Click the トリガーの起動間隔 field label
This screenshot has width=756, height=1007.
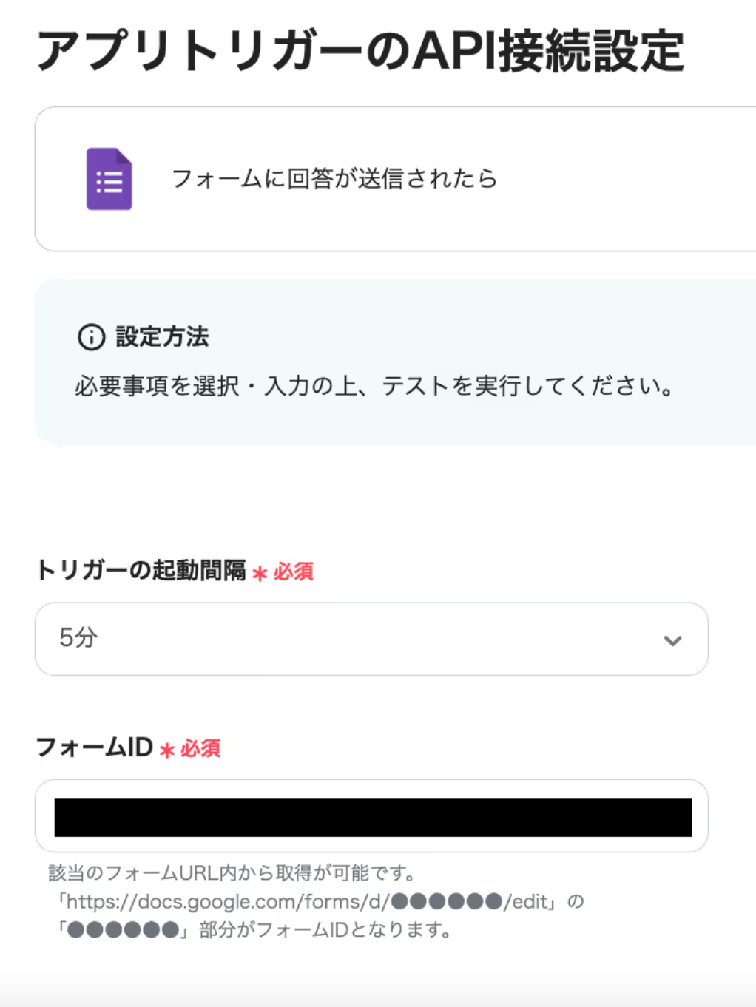[141, 571]
